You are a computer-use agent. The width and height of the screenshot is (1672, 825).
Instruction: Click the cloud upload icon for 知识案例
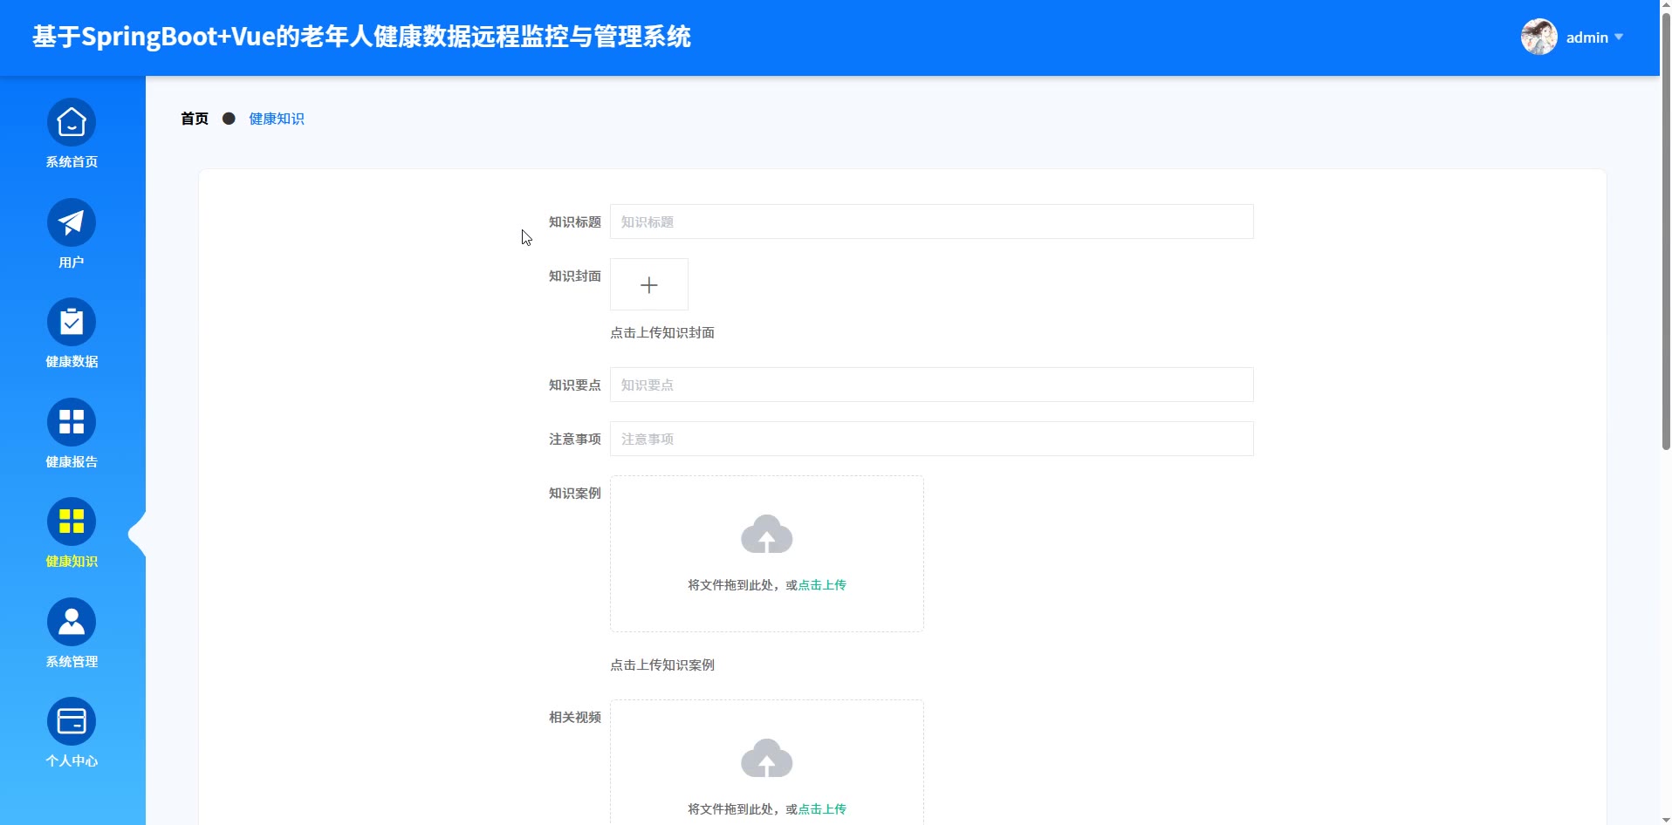767,534
